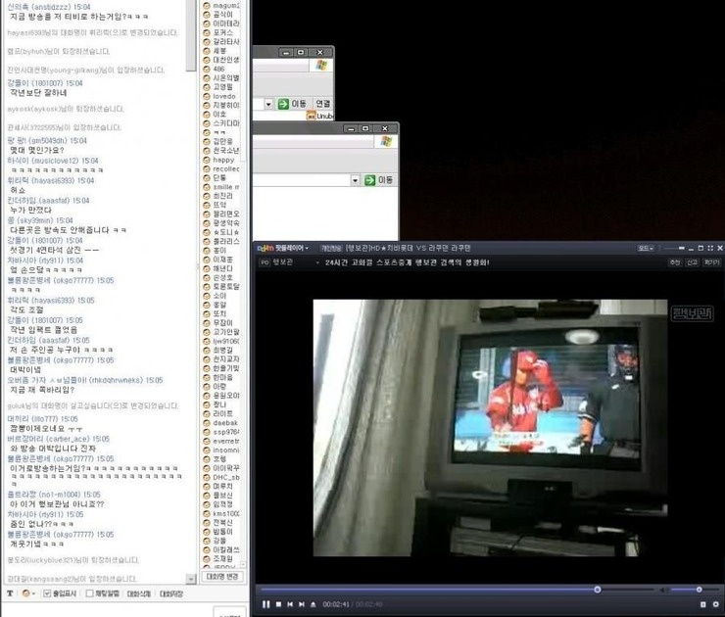Viewport: 725px width, 617px height.
Task: Click chat sender name '강돌이 (1801007) 15:04' top entry
Action: coord(45,83)
